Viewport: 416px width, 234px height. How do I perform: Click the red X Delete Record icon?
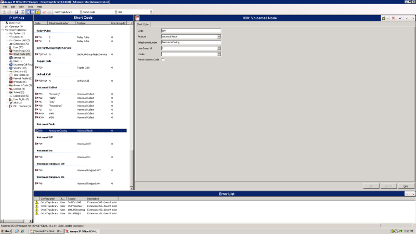394,18
